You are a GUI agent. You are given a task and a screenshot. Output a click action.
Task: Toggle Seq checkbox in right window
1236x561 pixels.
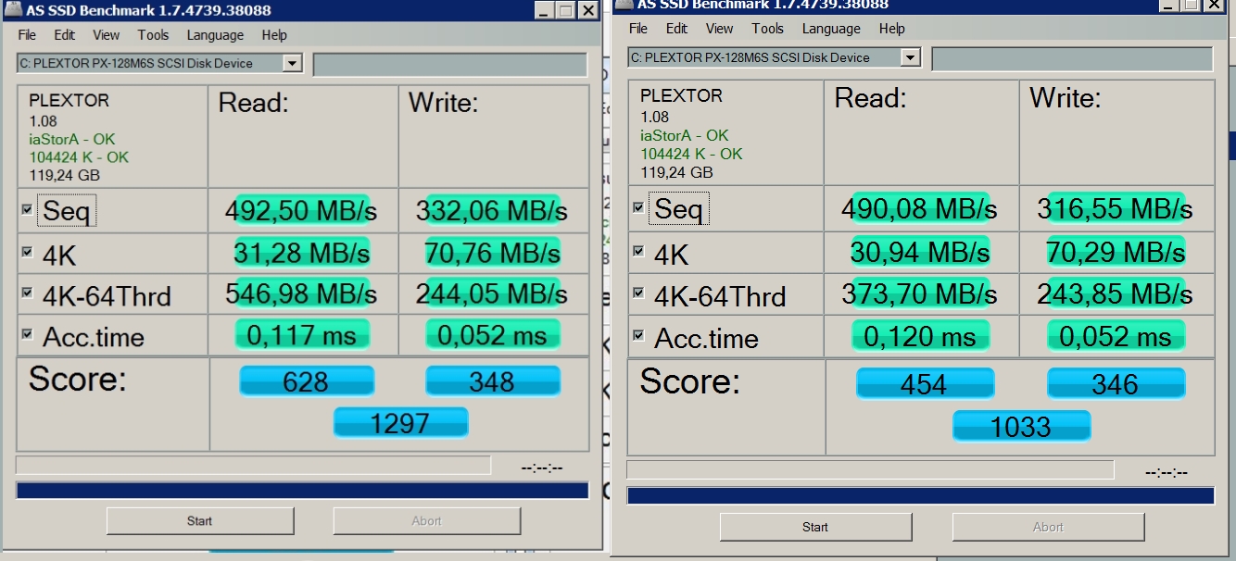click(x=638, y=206)
